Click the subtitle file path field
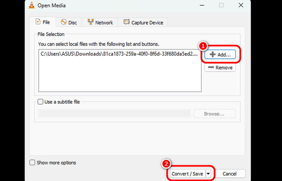282x181 pixels. click(115, 114)
